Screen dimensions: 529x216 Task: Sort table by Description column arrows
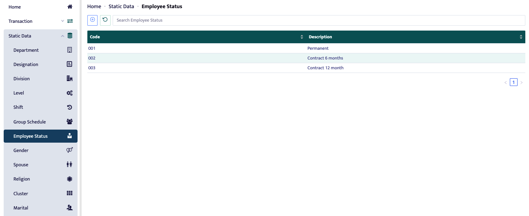pos(521,37)
